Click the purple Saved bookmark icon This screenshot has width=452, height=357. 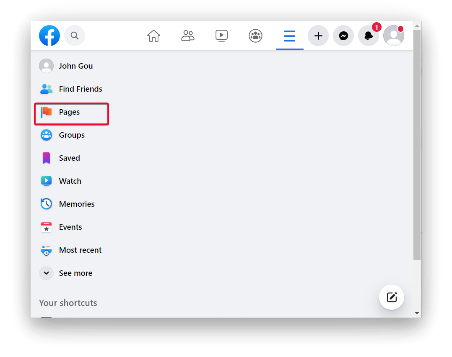coord(47,158)
